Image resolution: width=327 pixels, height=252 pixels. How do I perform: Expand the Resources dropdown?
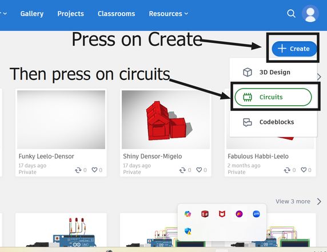[x=169, y=14]
